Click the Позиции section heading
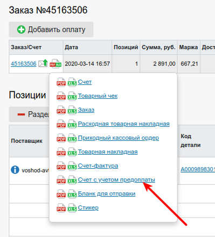 27,95
